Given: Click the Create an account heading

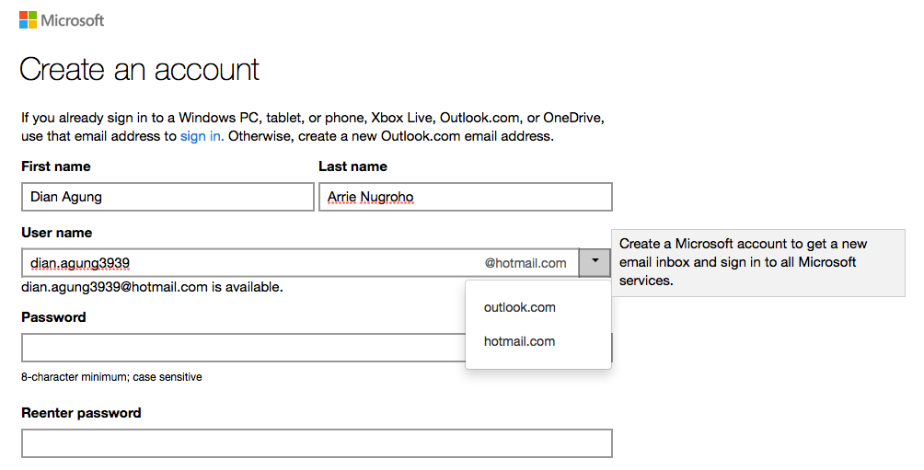Looking at the screenshot, I should 140,70.
